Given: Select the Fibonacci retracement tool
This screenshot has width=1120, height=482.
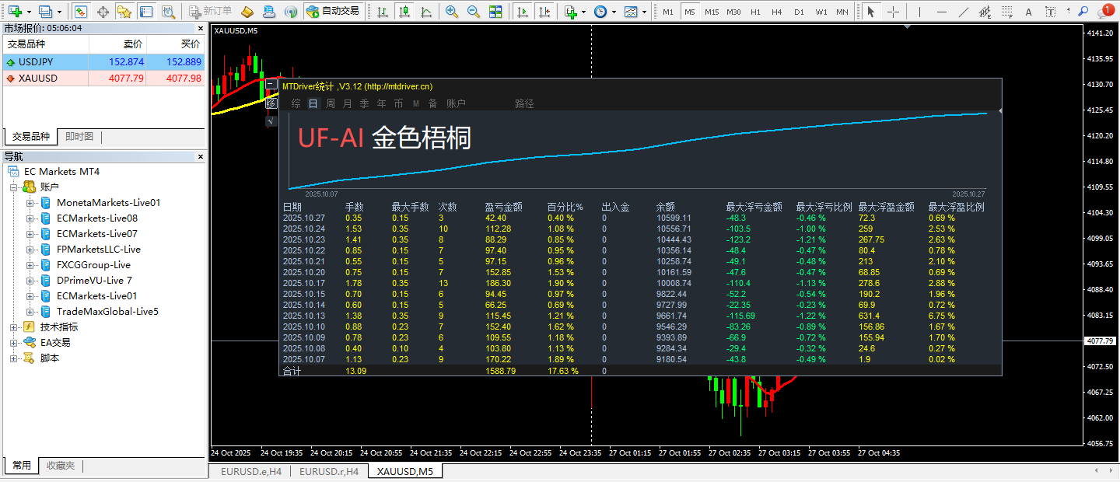Looking at the screenshot, I should tap(1006, 12).
